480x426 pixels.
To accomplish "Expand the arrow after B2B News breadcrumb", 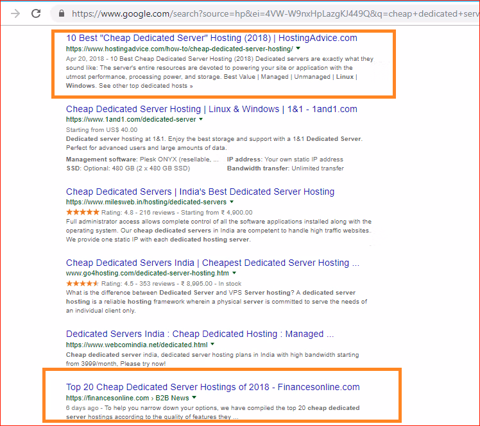I will point(194,398).
